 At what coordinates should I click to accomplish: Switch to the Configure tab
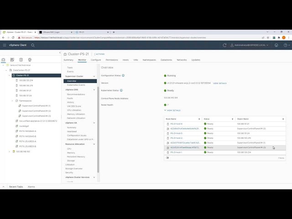[96, 60]
